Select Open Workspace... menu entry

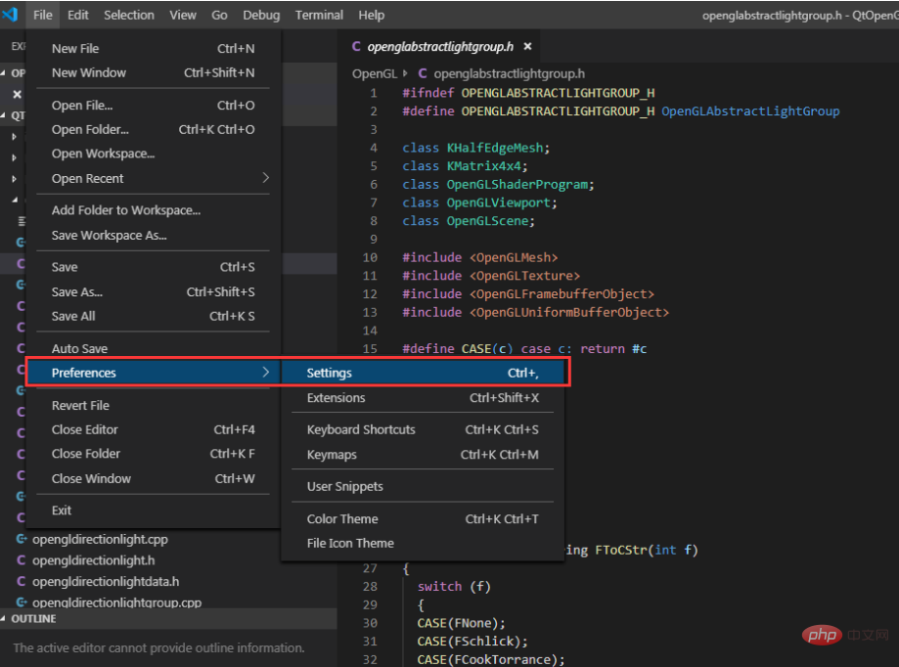click(153, 154)
